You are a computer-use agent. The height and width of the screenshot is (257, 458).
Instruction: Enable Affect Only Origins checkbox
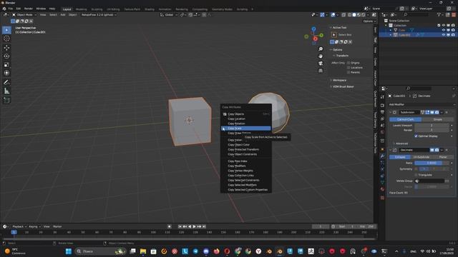[x=349, y=63]
